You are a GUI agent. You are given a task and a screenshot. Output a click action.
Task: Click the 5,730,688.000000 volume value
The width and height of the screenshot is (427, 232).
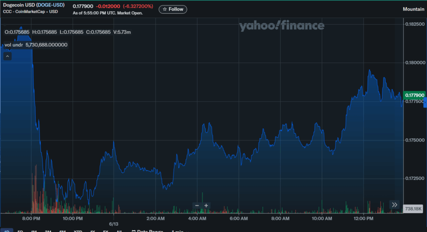[x=46, y=45]
